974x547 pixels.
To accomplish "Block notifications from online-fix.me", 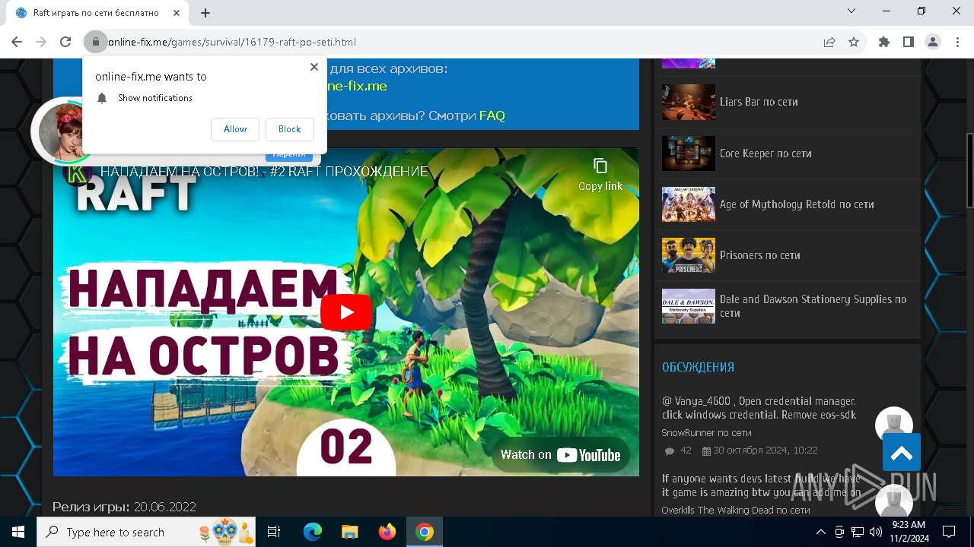I will [289, 129].
